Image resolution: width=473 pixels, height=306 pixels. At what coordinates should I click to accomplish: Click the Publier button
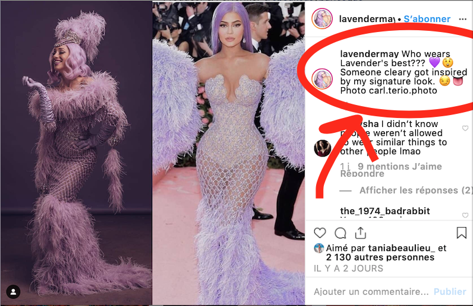click(x=450, y=292)
